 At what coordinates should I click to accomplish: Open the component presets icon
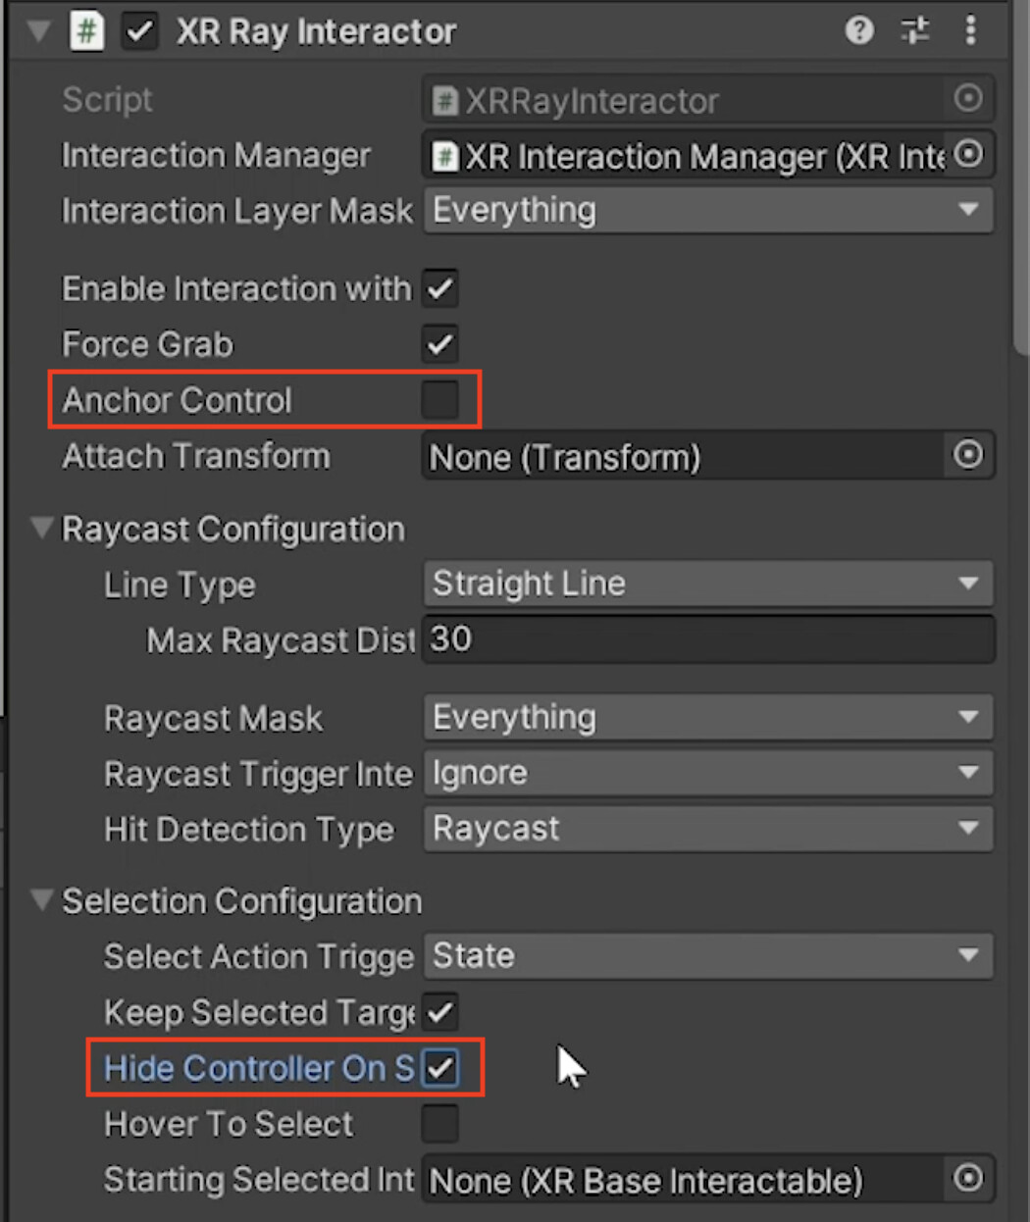pyautogui.click(x=915, y=30)
